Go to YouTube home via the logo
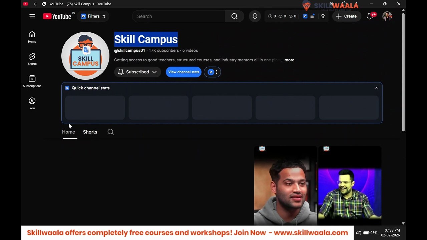Viewport: 427px width, 240px height. click(57, 16)
